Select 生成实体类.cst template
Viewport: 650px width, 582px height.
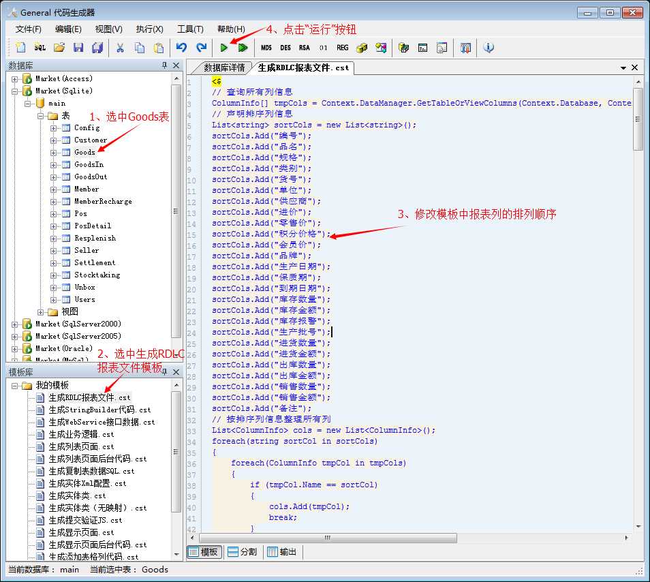tap(77, 495)
